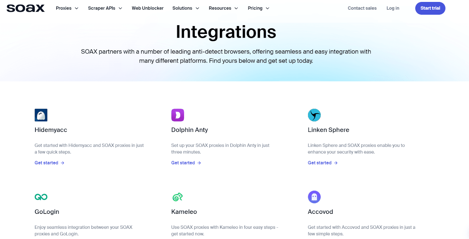469x239 pixels.
Task: Click the arrow beside Dolphin Anty Get started
Action: click(199, 163)
